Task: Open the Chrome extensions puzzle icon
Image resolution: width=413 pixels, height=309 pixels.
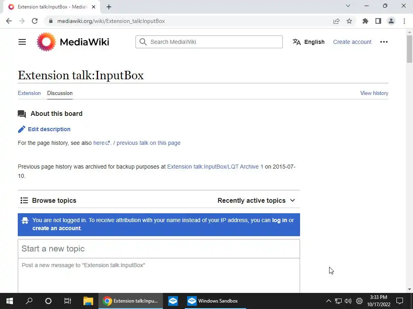Action: (x=365, y=21)
